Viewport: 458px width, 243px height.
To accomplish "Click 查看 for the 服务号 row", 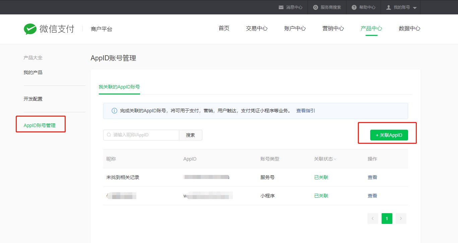I will pos(372,177).
